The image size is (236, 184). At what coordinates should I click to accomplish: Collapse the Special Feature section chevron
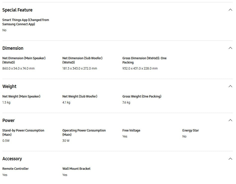[230, 10]
